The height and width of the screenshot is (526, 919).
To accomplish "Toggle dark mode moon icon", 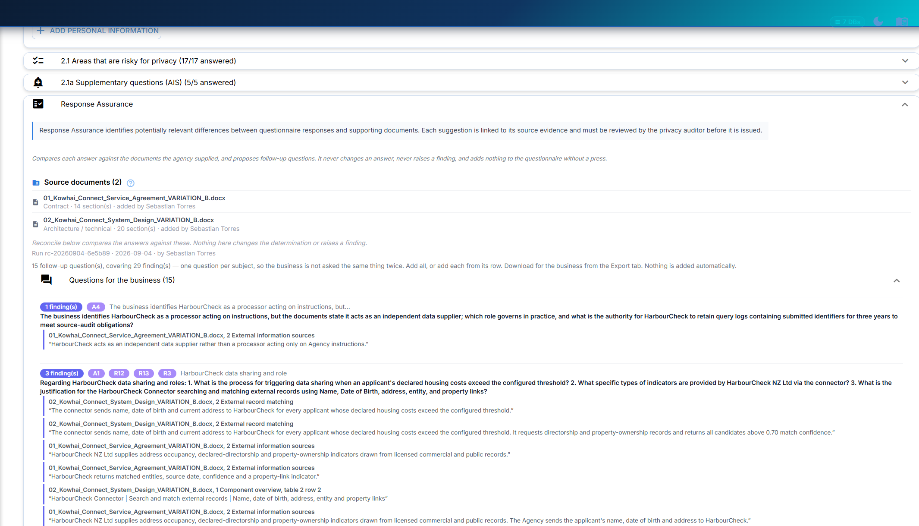I will point(878,21).
